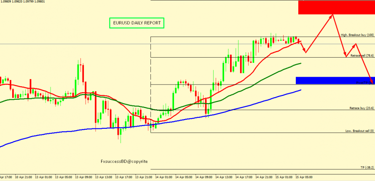Image resolution: width=375 pixels, height=181 pixels.
Task: Select the green moving average line end
Action: (x=300, y=63)
